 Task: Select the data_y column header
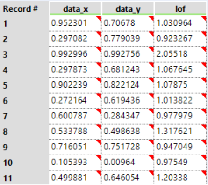pyautogui.click(x=128, y=8)
